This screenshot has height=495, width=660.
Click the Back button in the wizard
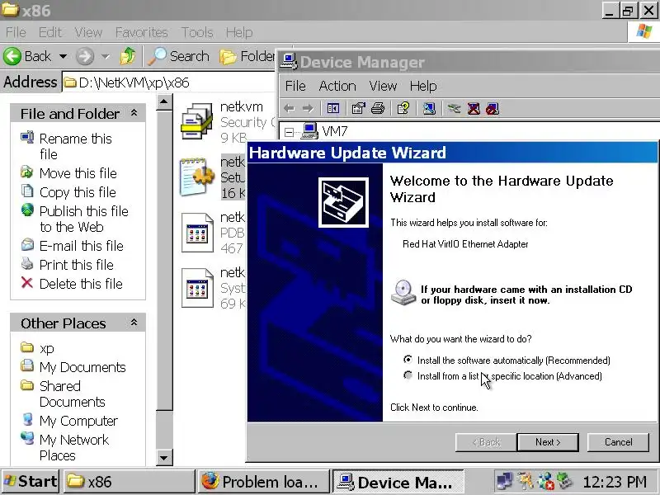click(486, 442)
